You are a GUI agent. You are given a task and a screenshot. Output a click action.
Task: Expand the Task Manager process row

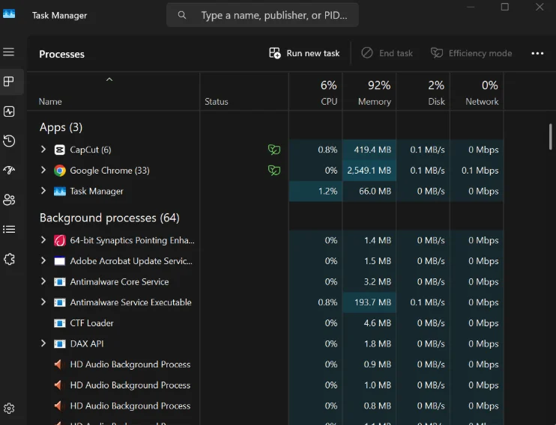43,191
